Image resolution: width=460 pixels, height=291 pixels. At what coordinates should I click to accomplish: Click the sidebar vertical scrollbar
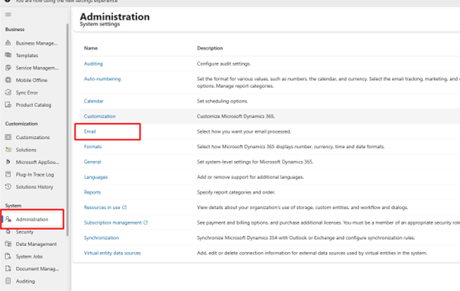(67, 129)
